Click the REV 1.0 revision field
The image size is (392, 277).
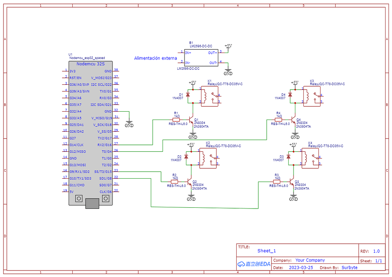pyautogui.click(x=377, y=251)
